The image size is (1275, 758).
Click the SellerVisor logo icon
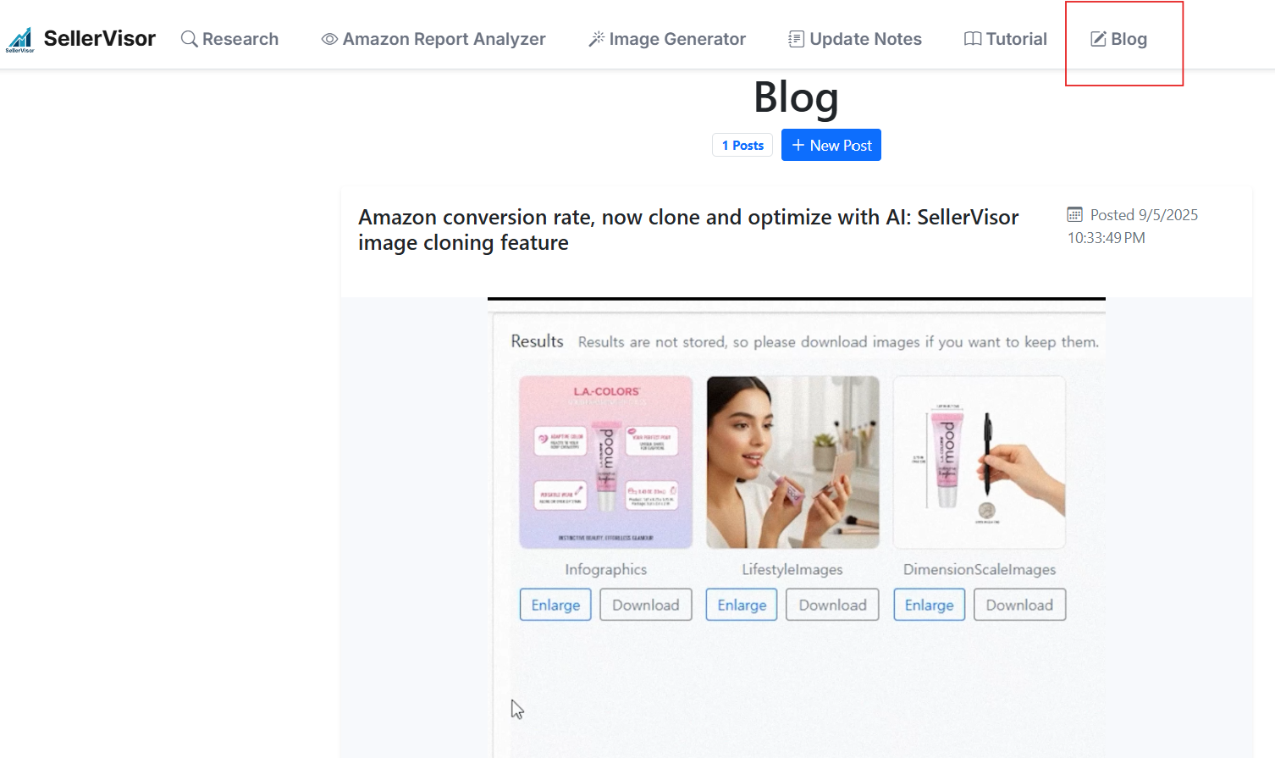(x=20, y=40)
